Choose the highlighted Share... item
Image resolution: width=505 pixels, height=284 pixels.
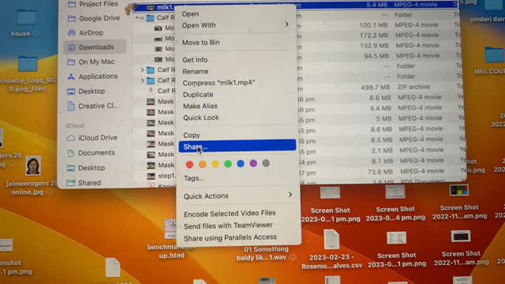(237, 145)
